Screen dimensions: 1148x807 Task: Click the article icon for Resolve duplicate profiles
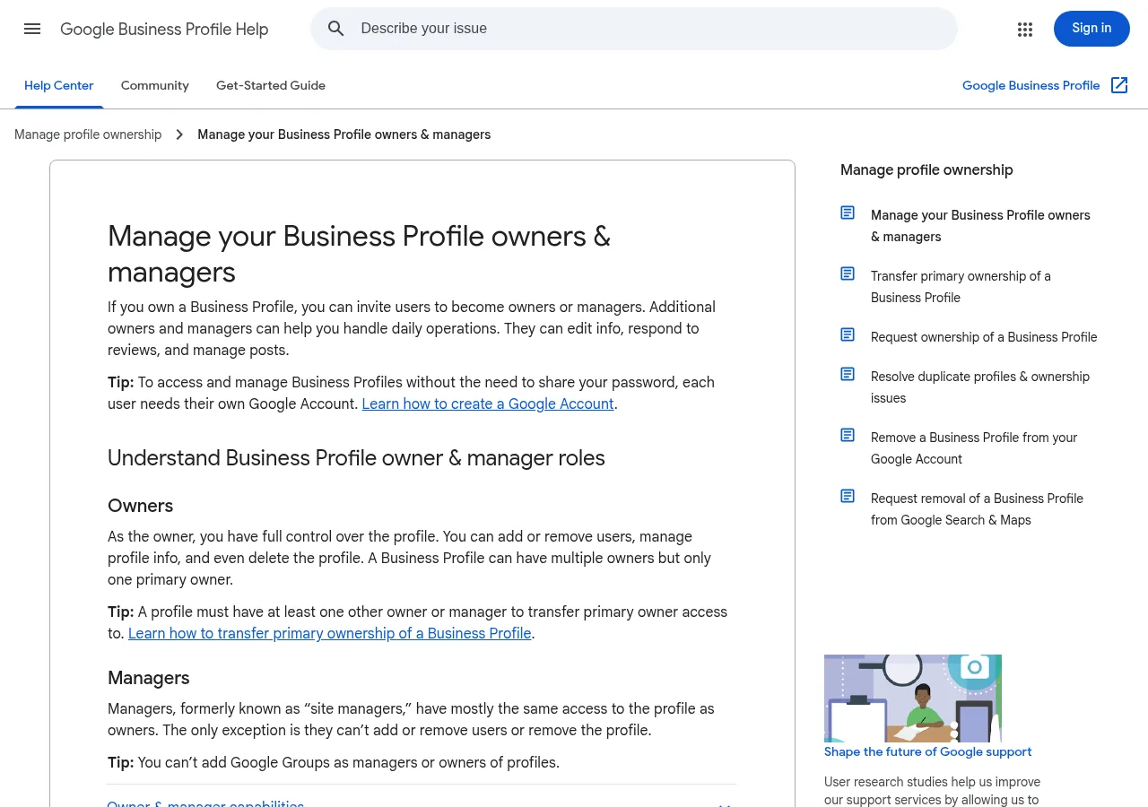[848, 374]
